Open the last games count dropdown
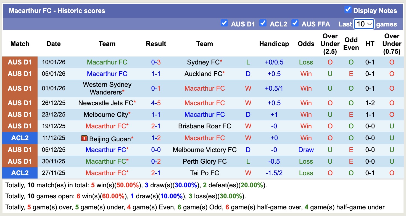 (x=364, y=24)
